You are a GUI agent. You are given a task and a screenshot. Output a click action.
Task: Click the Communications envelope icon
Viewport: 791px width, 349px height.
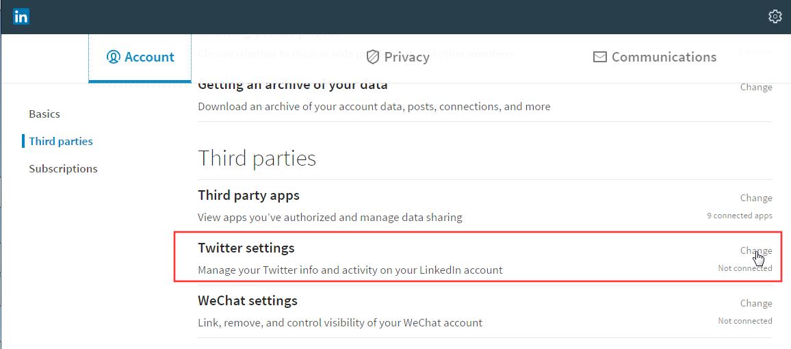[x=600, y=57]
